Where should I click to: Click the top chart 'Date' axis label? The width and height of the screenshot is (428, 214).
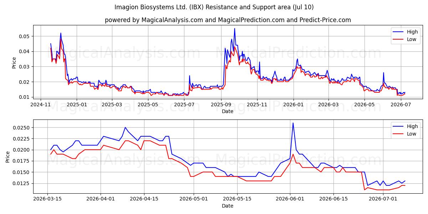[228, 111]
